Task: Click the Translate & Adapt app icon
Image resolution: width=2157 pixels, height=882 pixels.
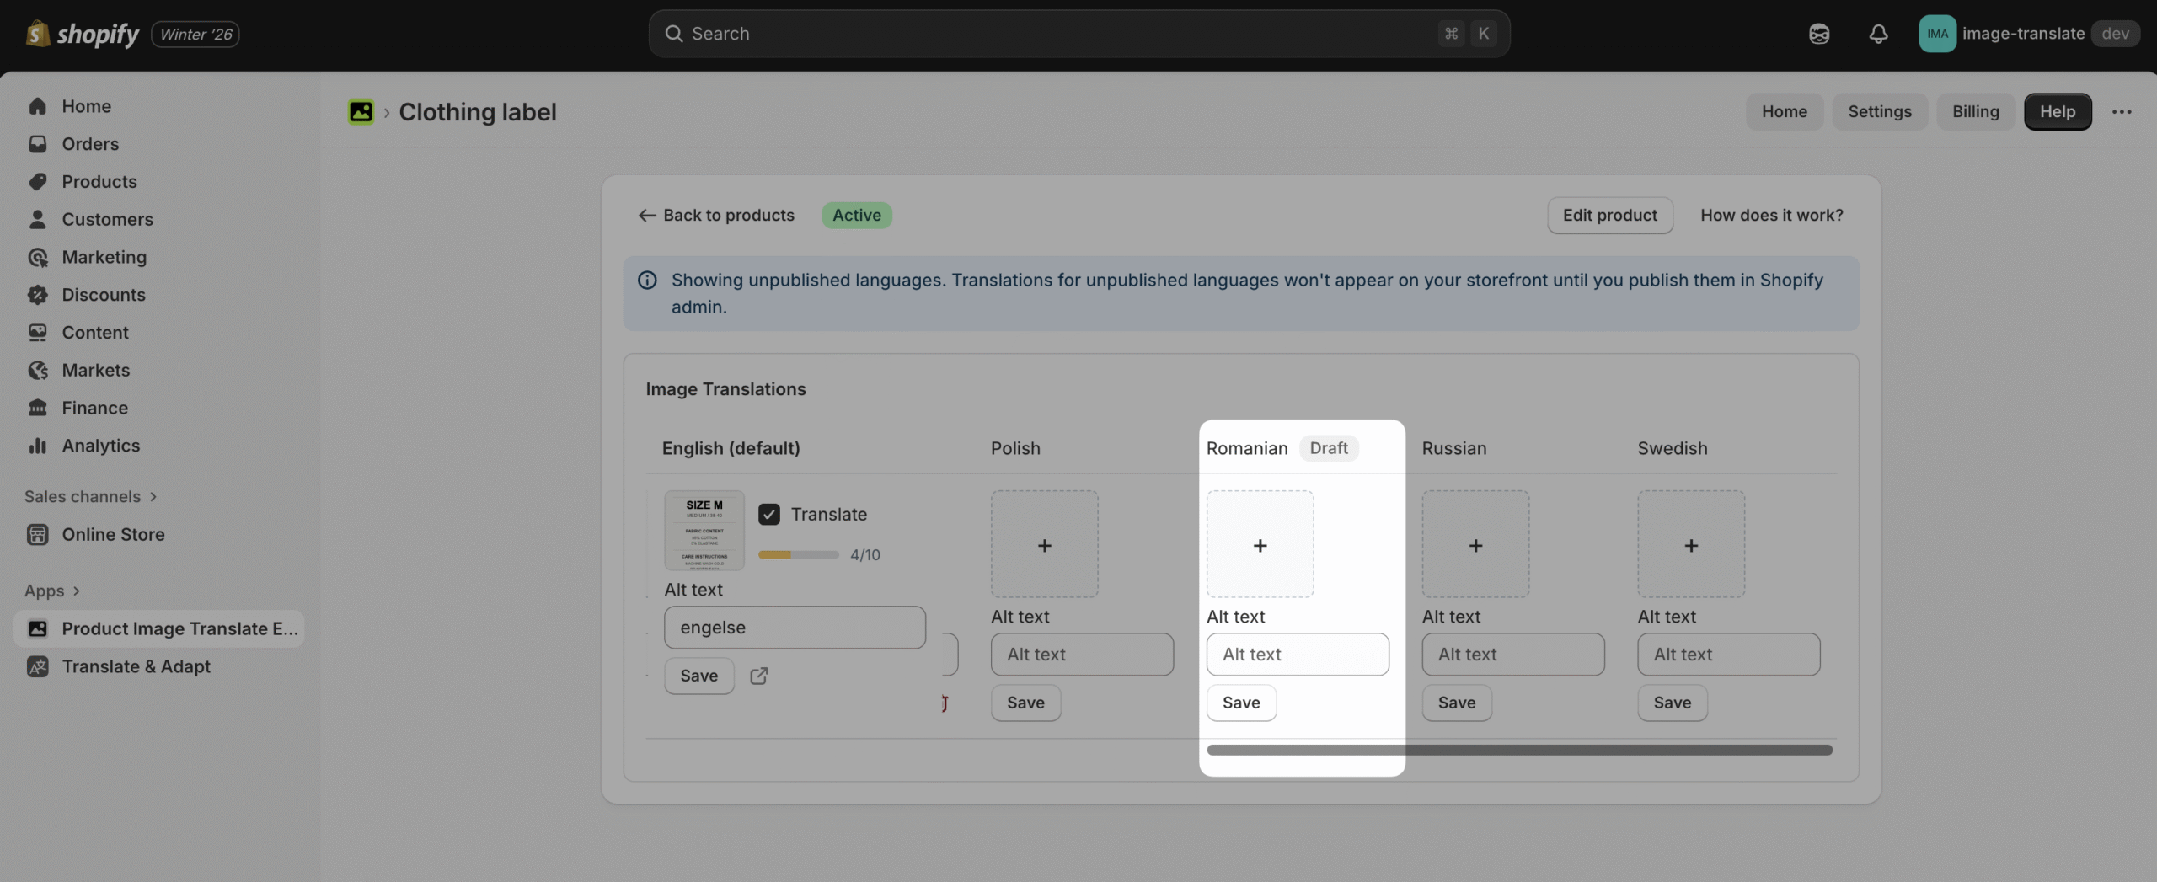Action: pyautogui.click(x=38, y=666)
